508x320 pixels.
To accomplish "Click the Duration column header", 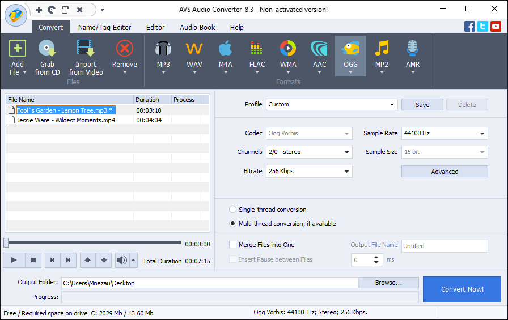I will tap(153, 100).
